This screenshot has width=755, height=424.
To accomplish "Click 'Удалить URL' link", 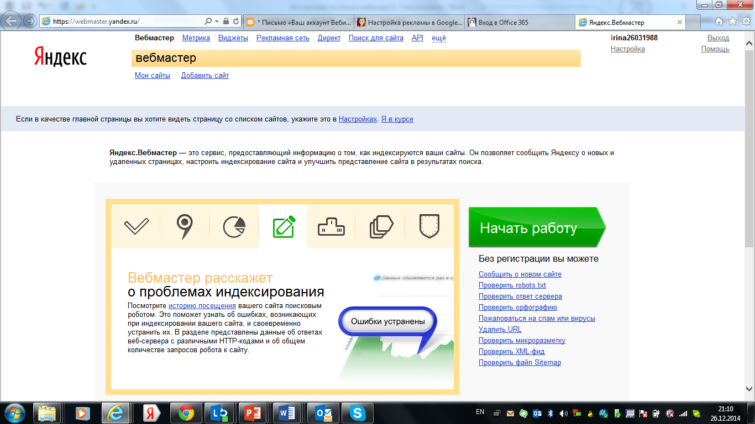I will [500, 330].
